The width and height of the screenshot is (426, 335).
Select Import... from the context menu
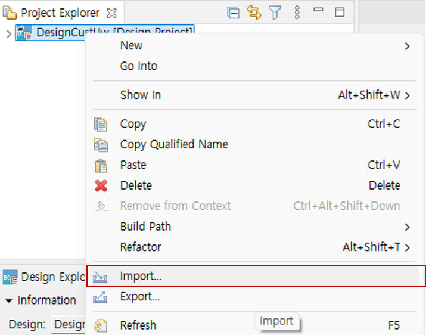tap(141, 276)
